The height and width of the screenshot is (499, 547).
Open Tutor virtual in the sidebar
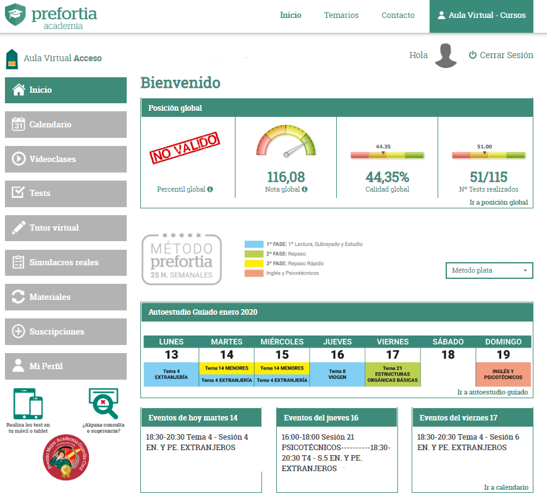point(66,228)
